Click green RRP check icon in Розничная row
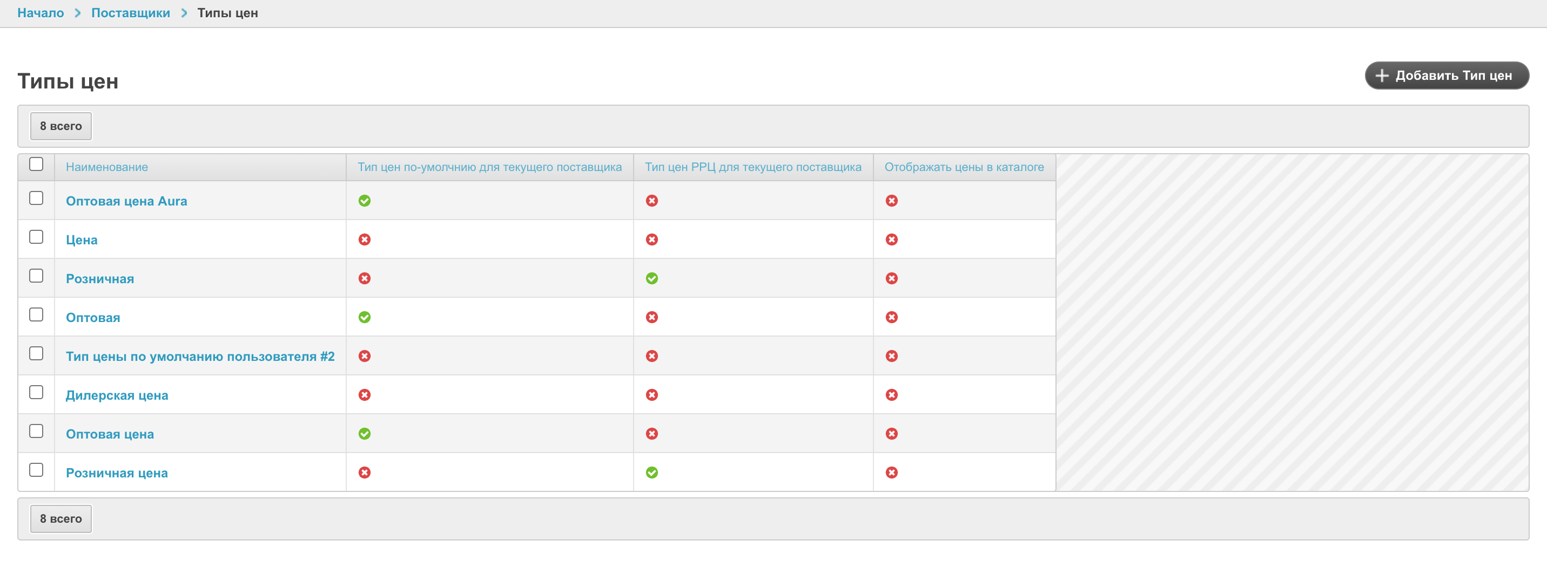The height and width of the screenshot is (575, 1547). 651,278
